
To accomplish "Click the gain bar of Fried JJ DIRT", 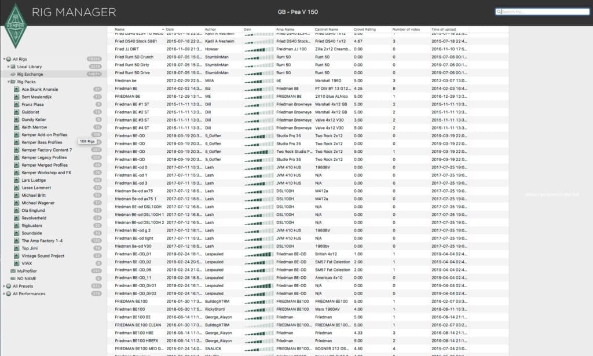I will coord(259,49).
